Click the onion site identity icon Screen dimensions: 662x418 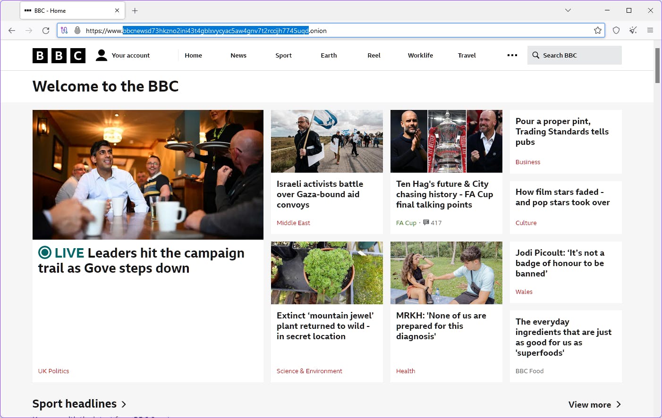[77, 31]
